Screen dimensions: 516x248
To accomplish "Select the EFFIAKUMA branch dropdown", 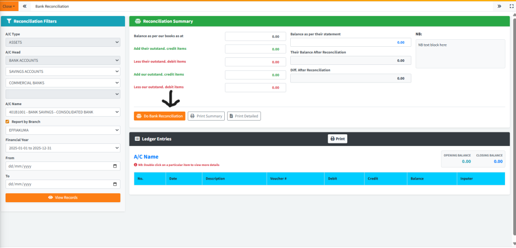I will [x=62, y=130].
